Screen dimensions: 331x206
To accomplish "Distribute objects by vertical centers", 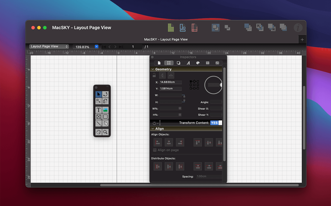I will pyautogui.click(x=209, y=166).
